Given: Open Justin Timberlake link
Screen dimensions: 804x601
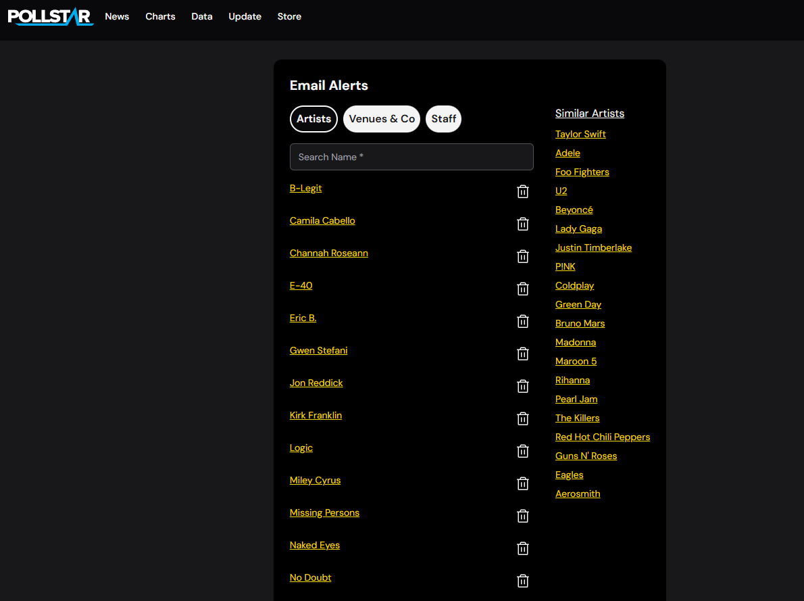Looking at the screenshot, I should (x=593, y=248).
